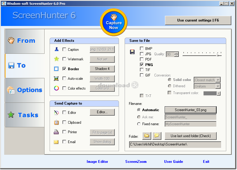Click the ScreenHunter title bar app icon
The image size is (237, 170).
point(4,3)
